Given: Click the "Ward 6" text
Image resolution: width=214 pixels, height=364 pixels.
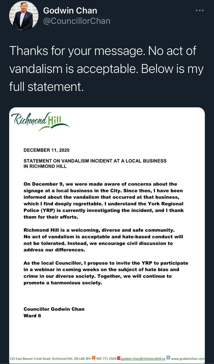Looking at the screenshot, I should 32,316.
